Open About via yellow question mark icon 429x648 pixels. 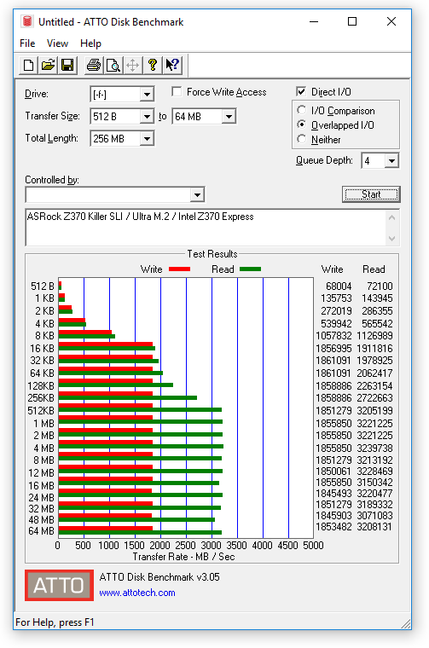[x=153, y=66]
